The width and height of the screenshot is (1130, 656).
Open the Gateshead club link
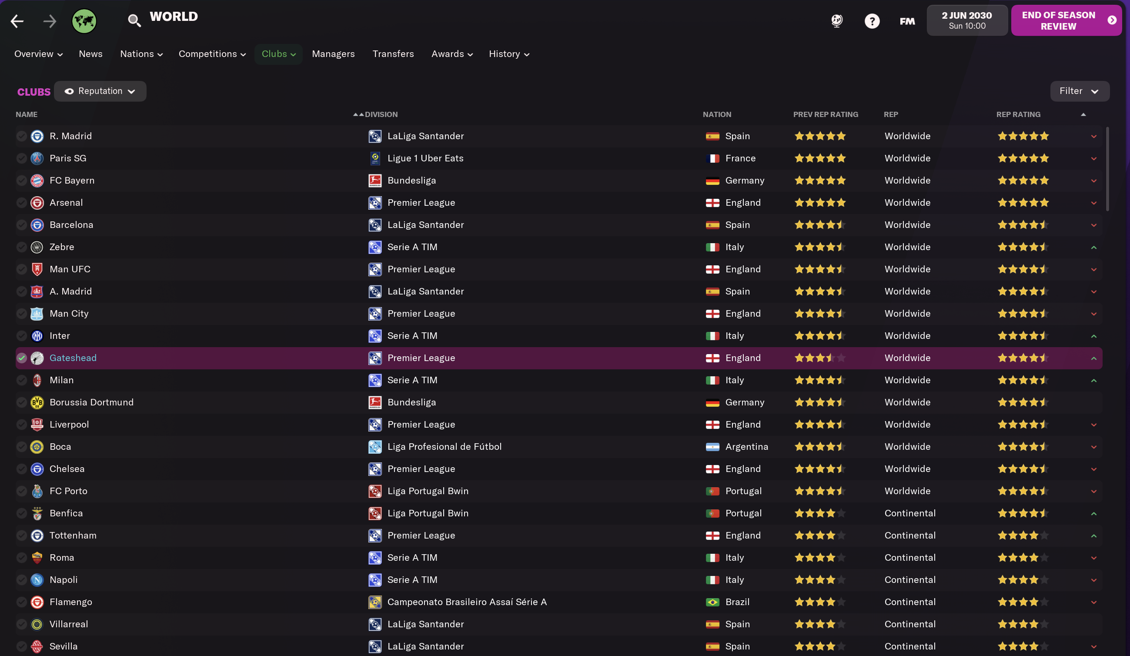[x=73, y=358]
